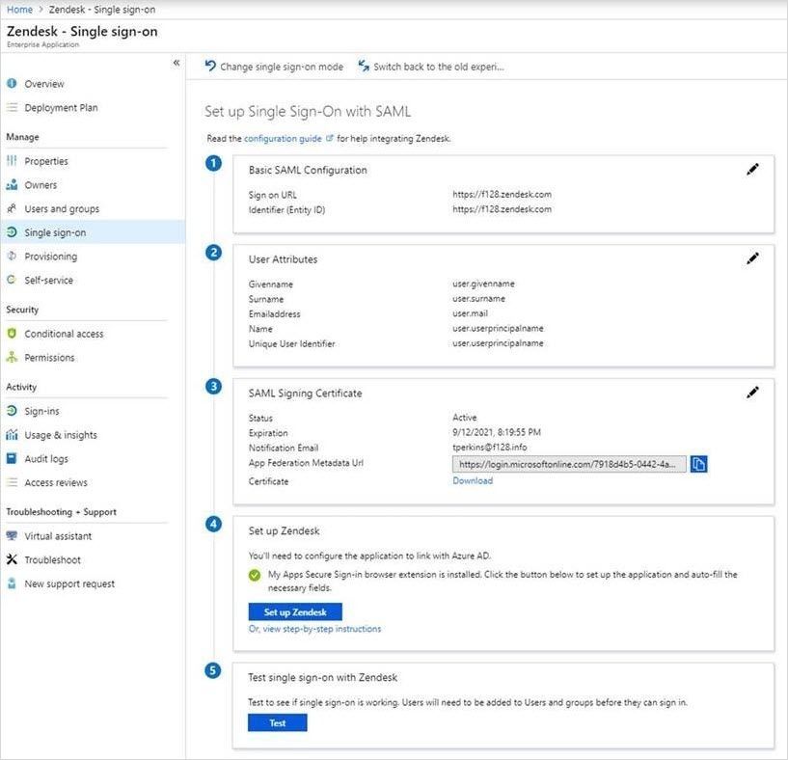Collapse the sidebar with the double-chevron icon
This screenshot has height=760, width=788.
[177, 63]
